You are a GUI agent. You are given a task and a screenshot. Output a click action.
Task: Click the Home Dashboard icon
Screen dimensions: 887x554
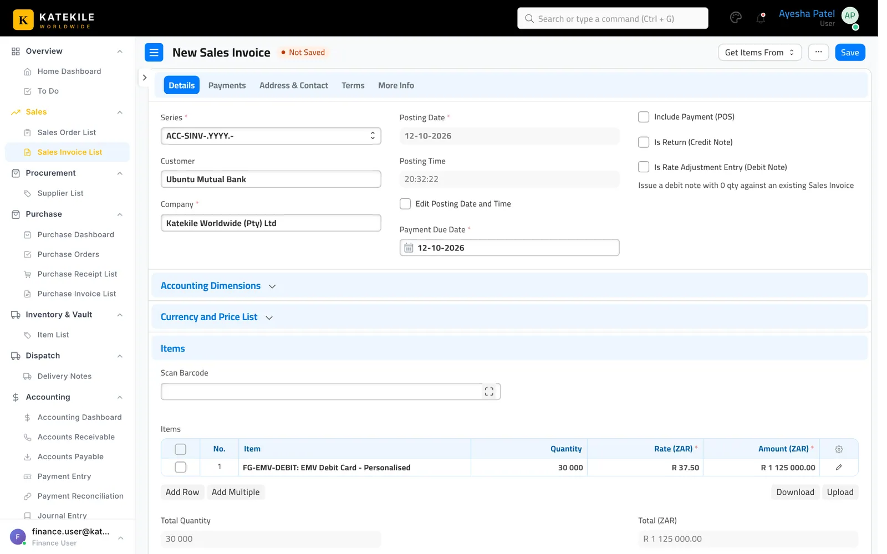pyautogui.click(x=28, y=71)
